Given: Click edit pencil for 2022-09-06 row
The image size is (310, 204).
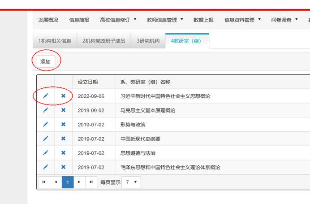Looking at the screenshot, I should pos(45,96).
